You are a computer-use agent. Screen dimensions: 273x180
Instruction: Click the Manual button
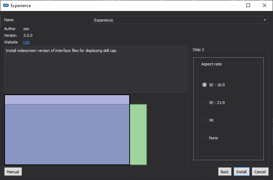pyautogui.click(x=13, y=172)
